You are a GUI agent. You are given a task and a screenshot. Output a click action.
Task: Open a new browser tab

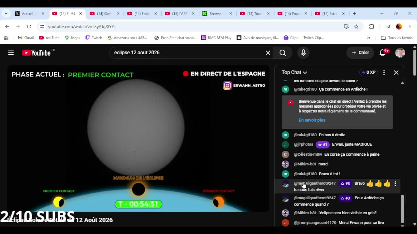[354, 14]
